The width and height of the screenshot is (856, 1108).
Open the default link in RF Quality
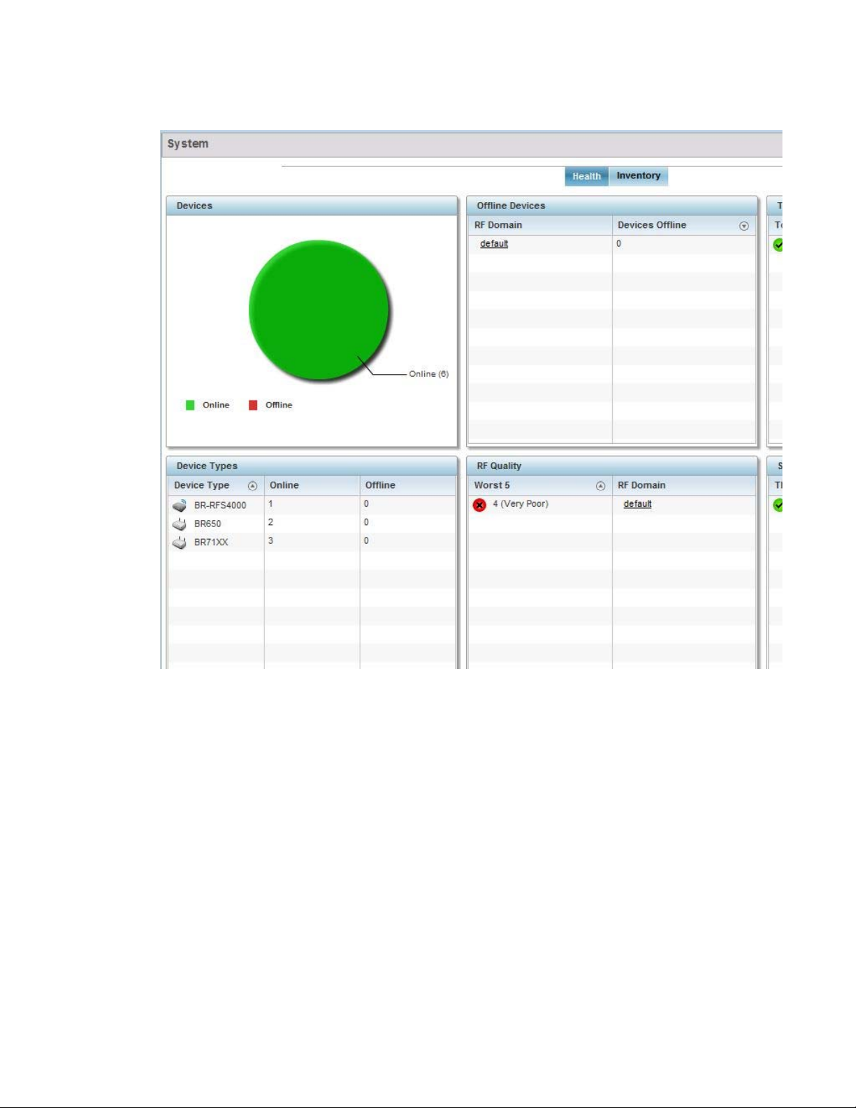(637, 504)
